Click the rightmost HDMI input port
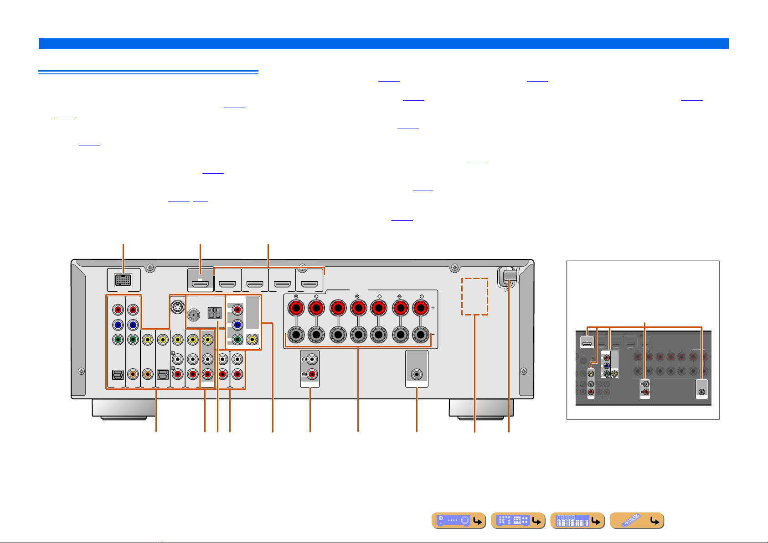The height and width of the screenshot is (543, 768). click(309, 284)
